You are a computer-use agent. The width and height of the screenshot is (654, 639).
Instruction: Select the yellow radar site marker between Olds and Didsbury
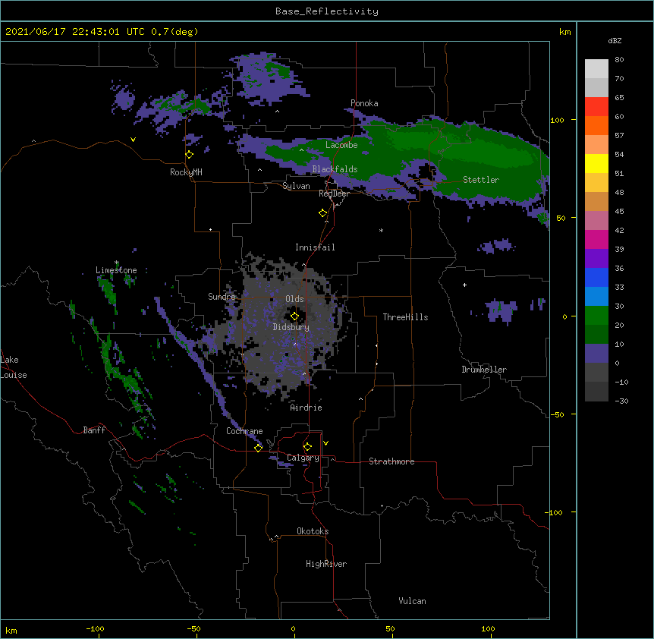click(294, 316)
